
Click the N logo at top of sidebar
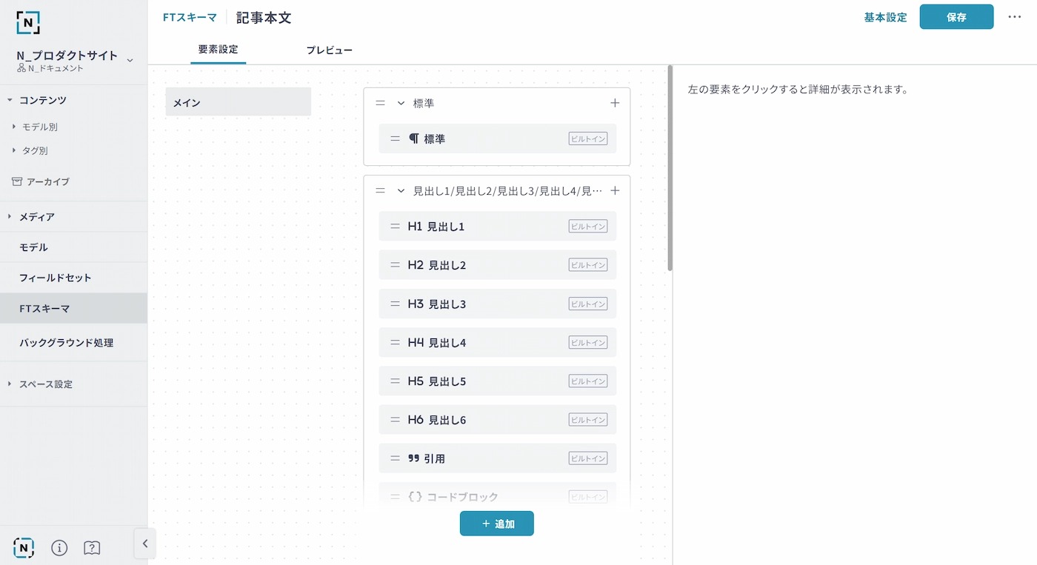click(x=27, y=22)
